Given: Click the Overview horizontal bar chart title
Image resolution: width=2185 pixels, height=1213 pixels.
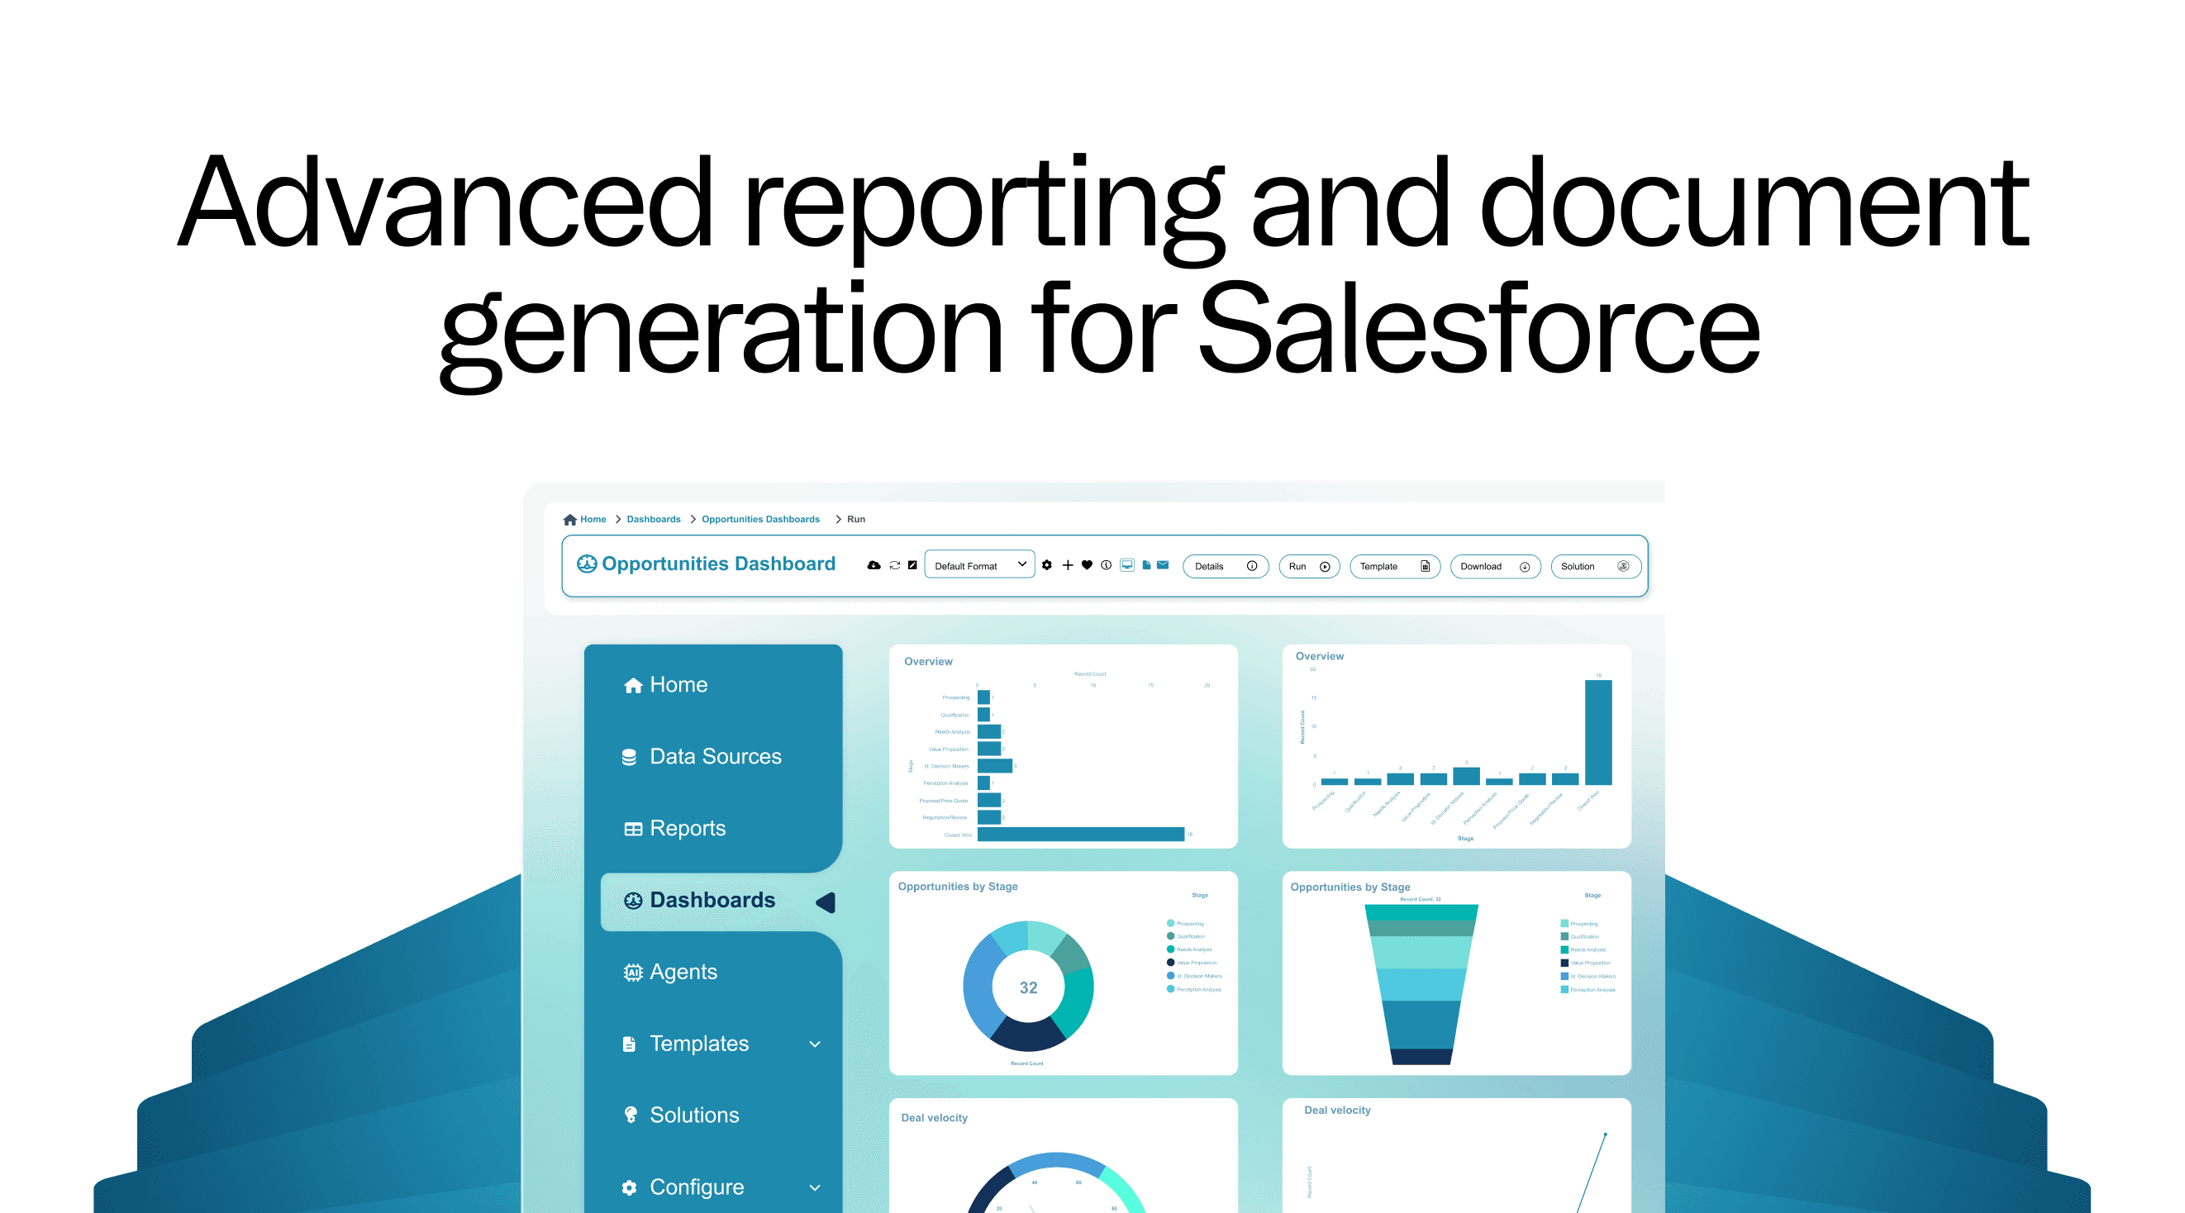Looking at the screenshot, I should [928, 662].
